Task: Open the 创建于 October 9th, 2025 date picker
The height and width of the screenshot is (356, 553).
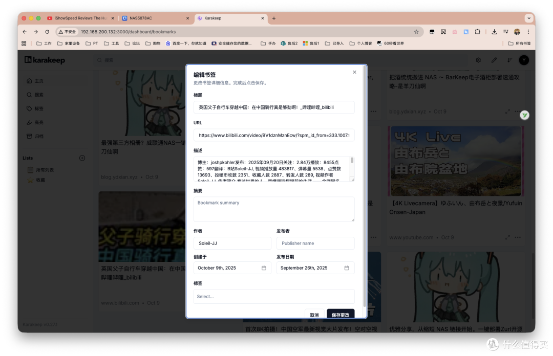Action: click(x=232, y=268)
